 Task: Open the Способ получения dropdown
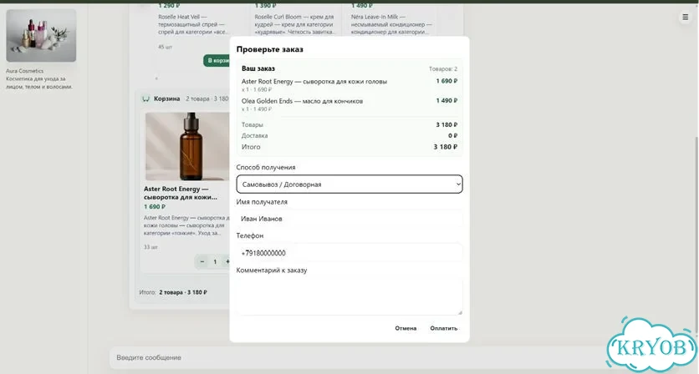point(349,184)
